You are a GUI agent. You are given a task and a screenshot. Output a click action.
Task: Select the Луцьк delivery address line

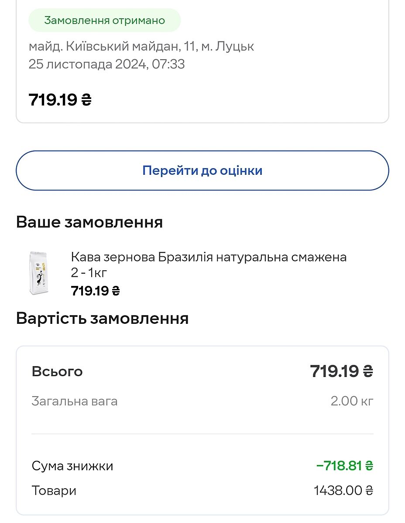click(x=141, y=46)
